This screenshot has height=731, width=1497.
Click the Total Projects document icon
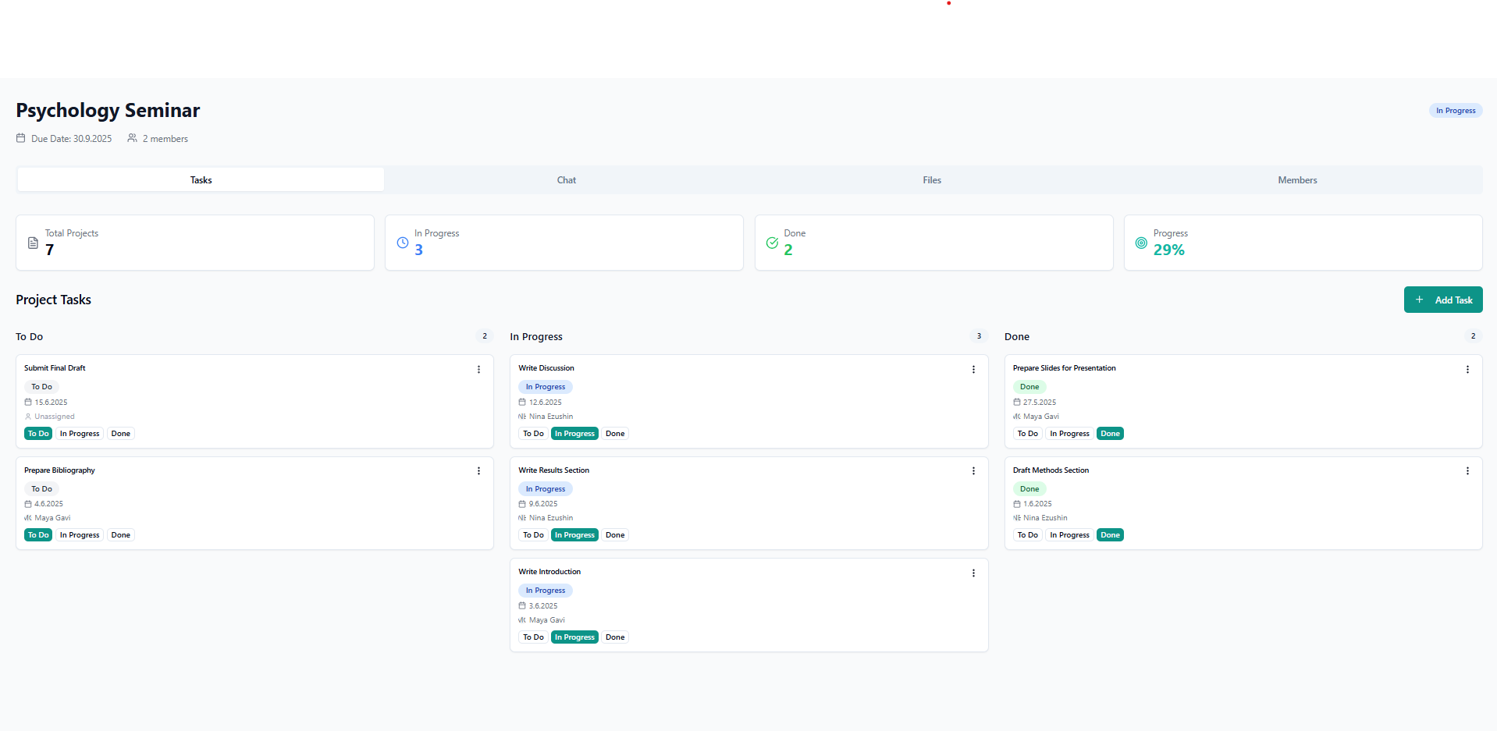click(x=33, y=243)
